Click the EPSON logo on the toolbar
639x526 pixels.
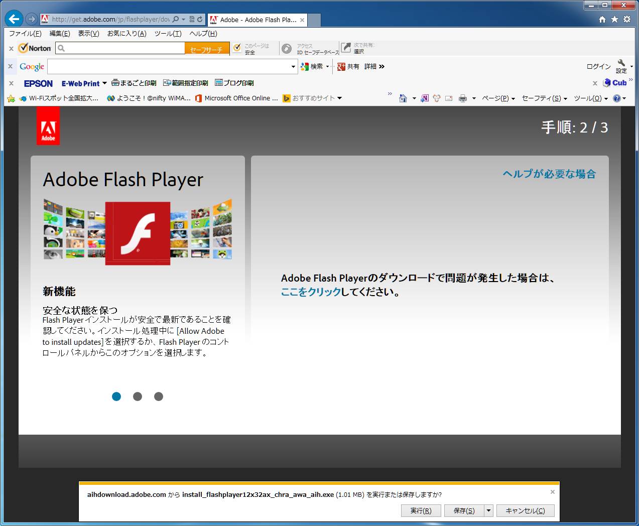38,83
